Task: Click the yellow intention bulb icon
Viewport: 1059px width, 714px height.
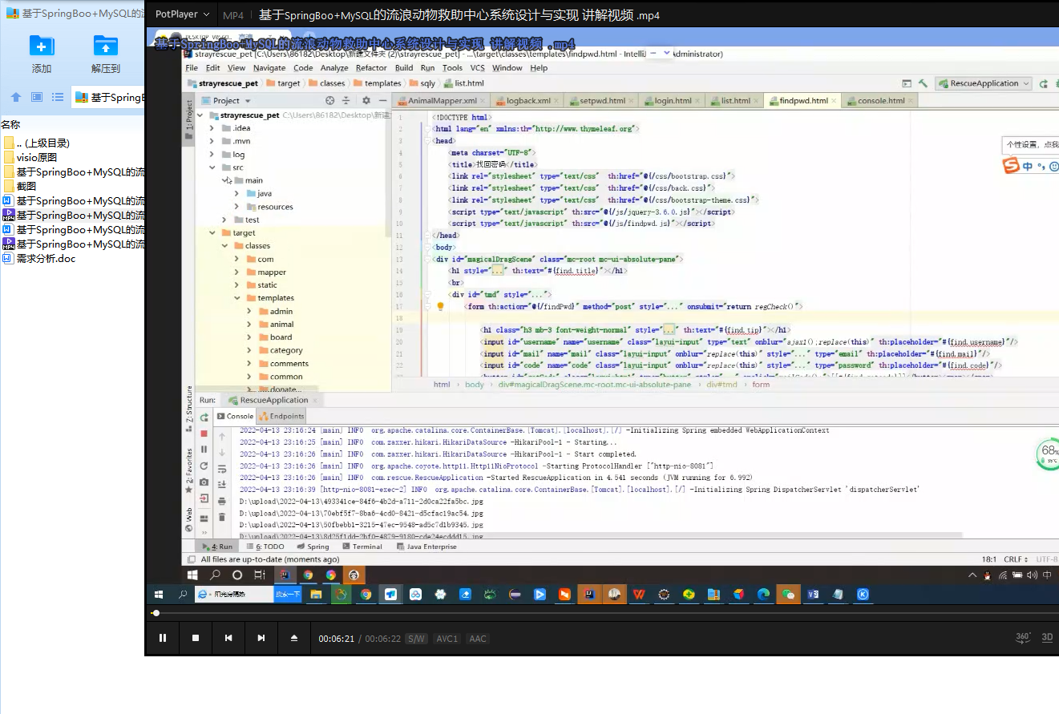Action: (440, 306)
